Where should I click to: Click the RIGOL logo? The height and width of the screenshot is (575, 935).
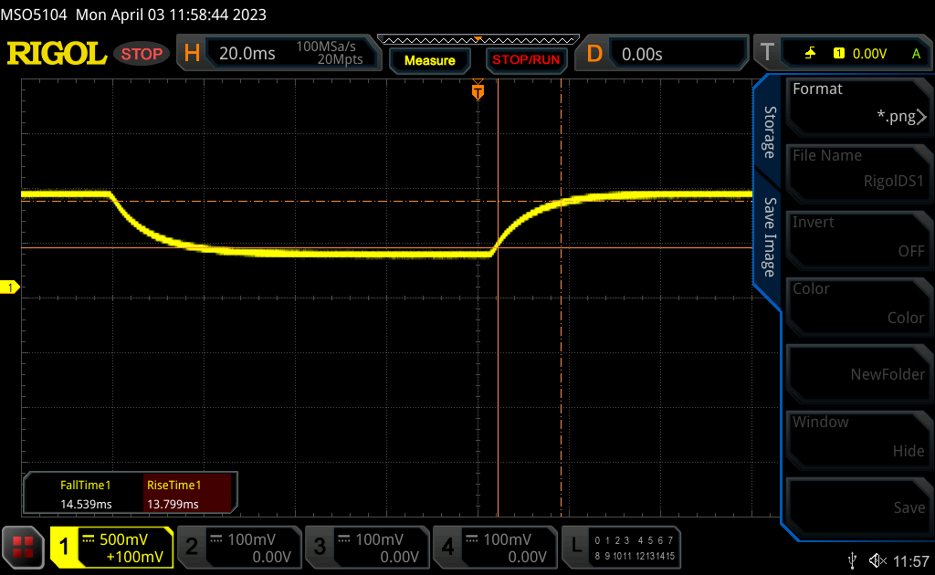pyautogui.click(x=57, y=54)
